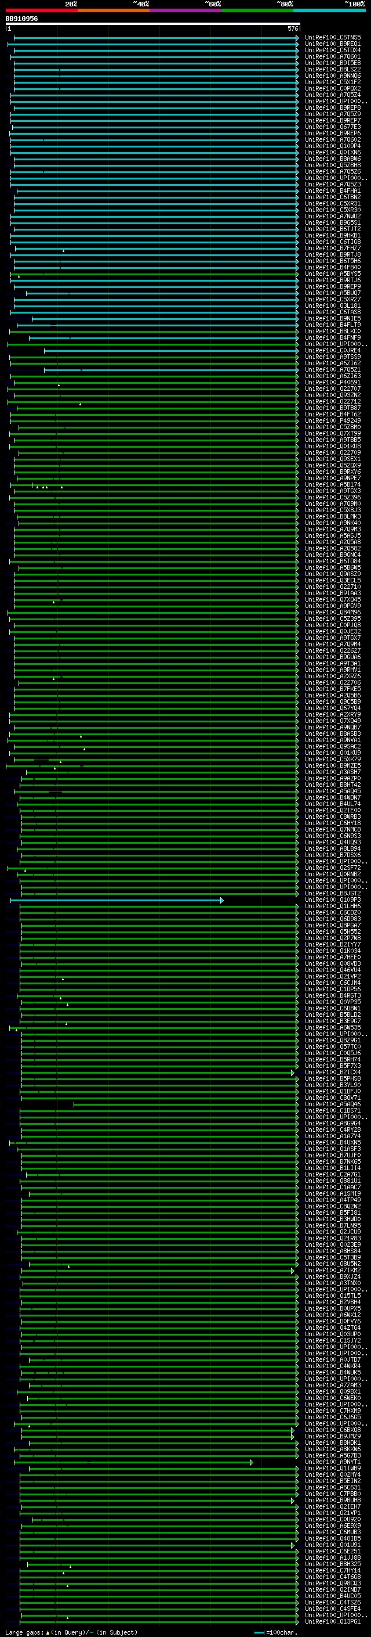The height and width of the screenshot is (1637, 371).
Task: Open hit UniRef100_B9REQ1
Action: click(333, 44)
